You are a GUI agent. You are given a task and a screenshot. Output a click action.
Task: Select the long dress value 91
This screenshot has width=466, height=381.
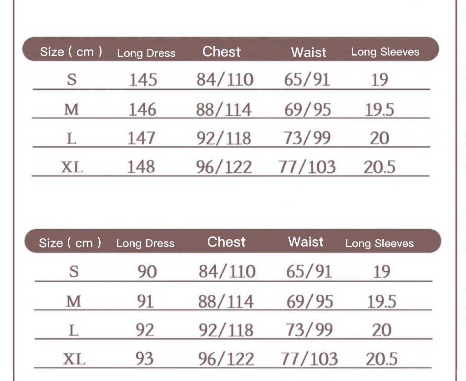146,301
